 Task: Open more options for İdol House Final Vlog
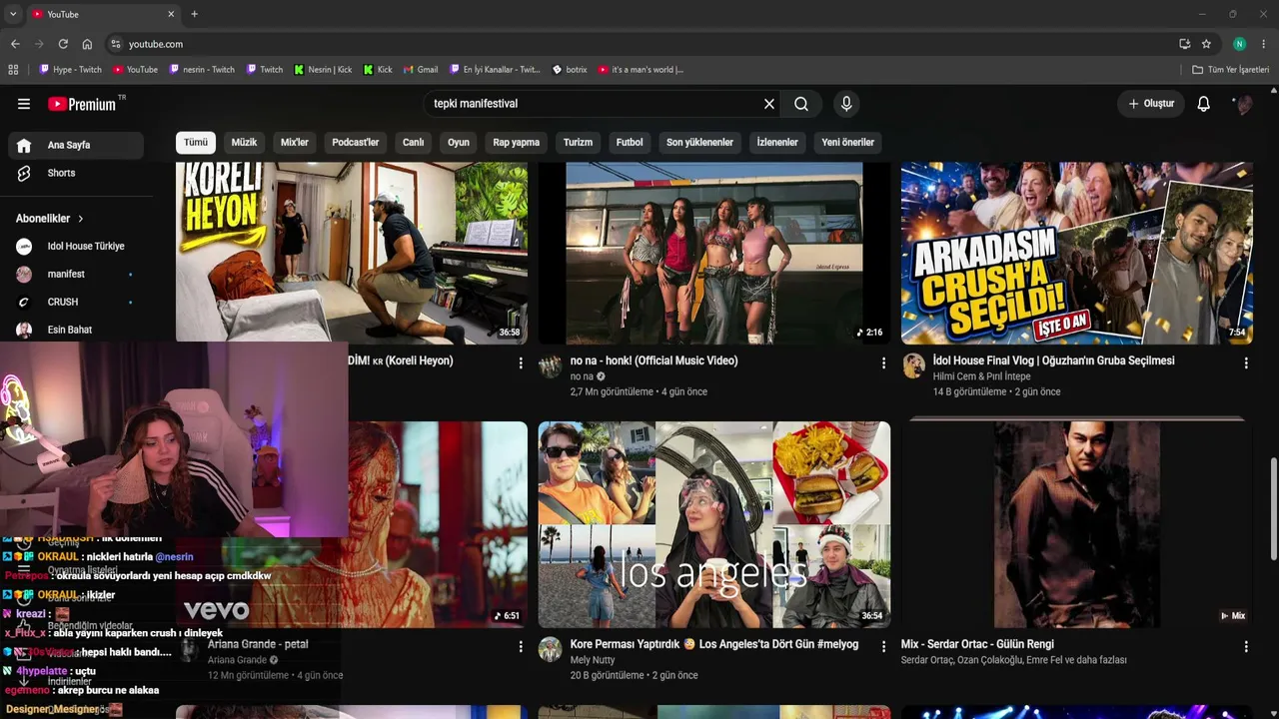point(1246,363)
